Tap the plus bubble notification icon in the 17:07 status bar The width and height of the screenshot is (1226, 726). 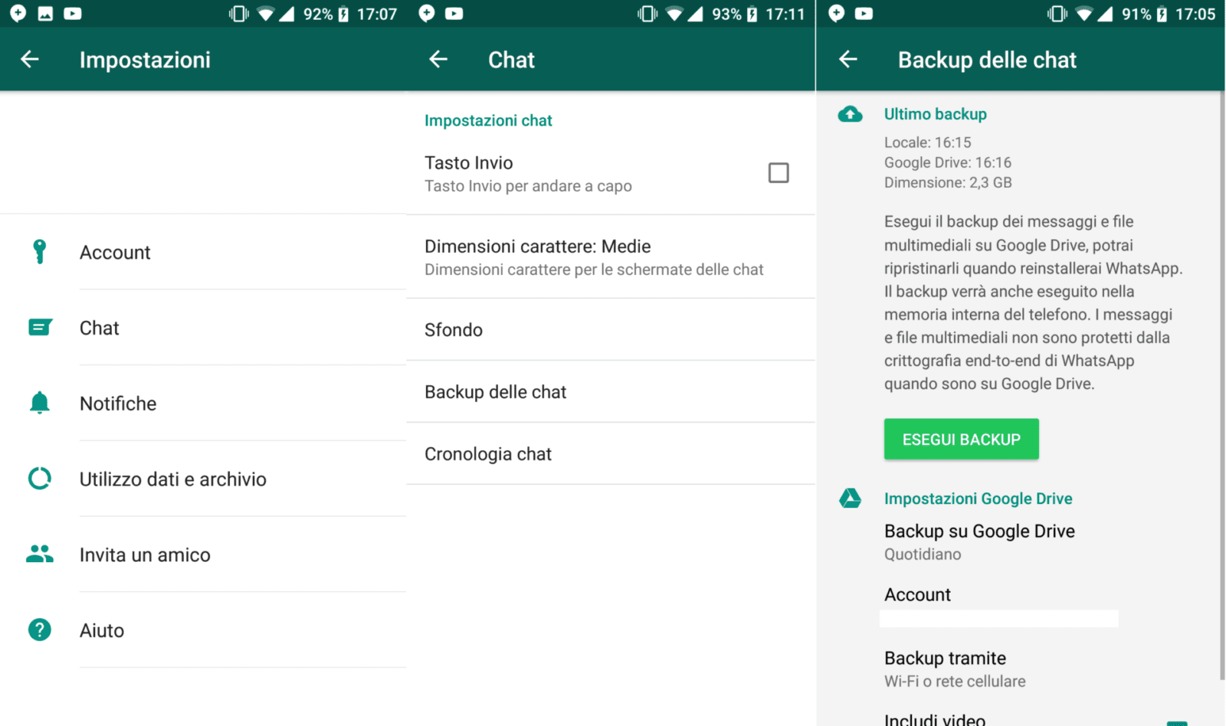click(x=18, y=14)
